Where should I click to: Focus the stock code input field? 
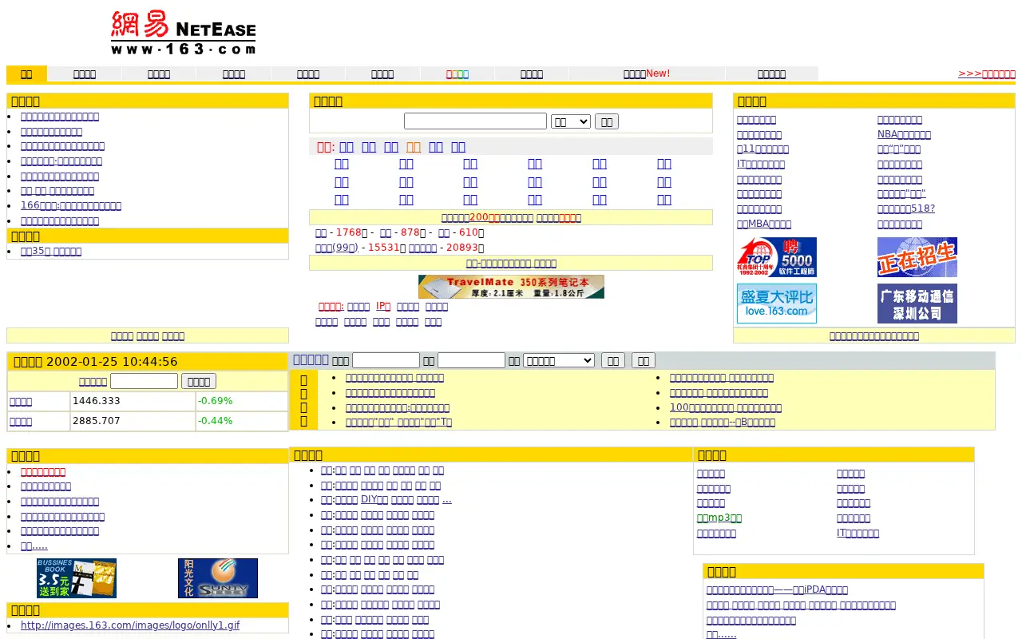tap(144, 381)
